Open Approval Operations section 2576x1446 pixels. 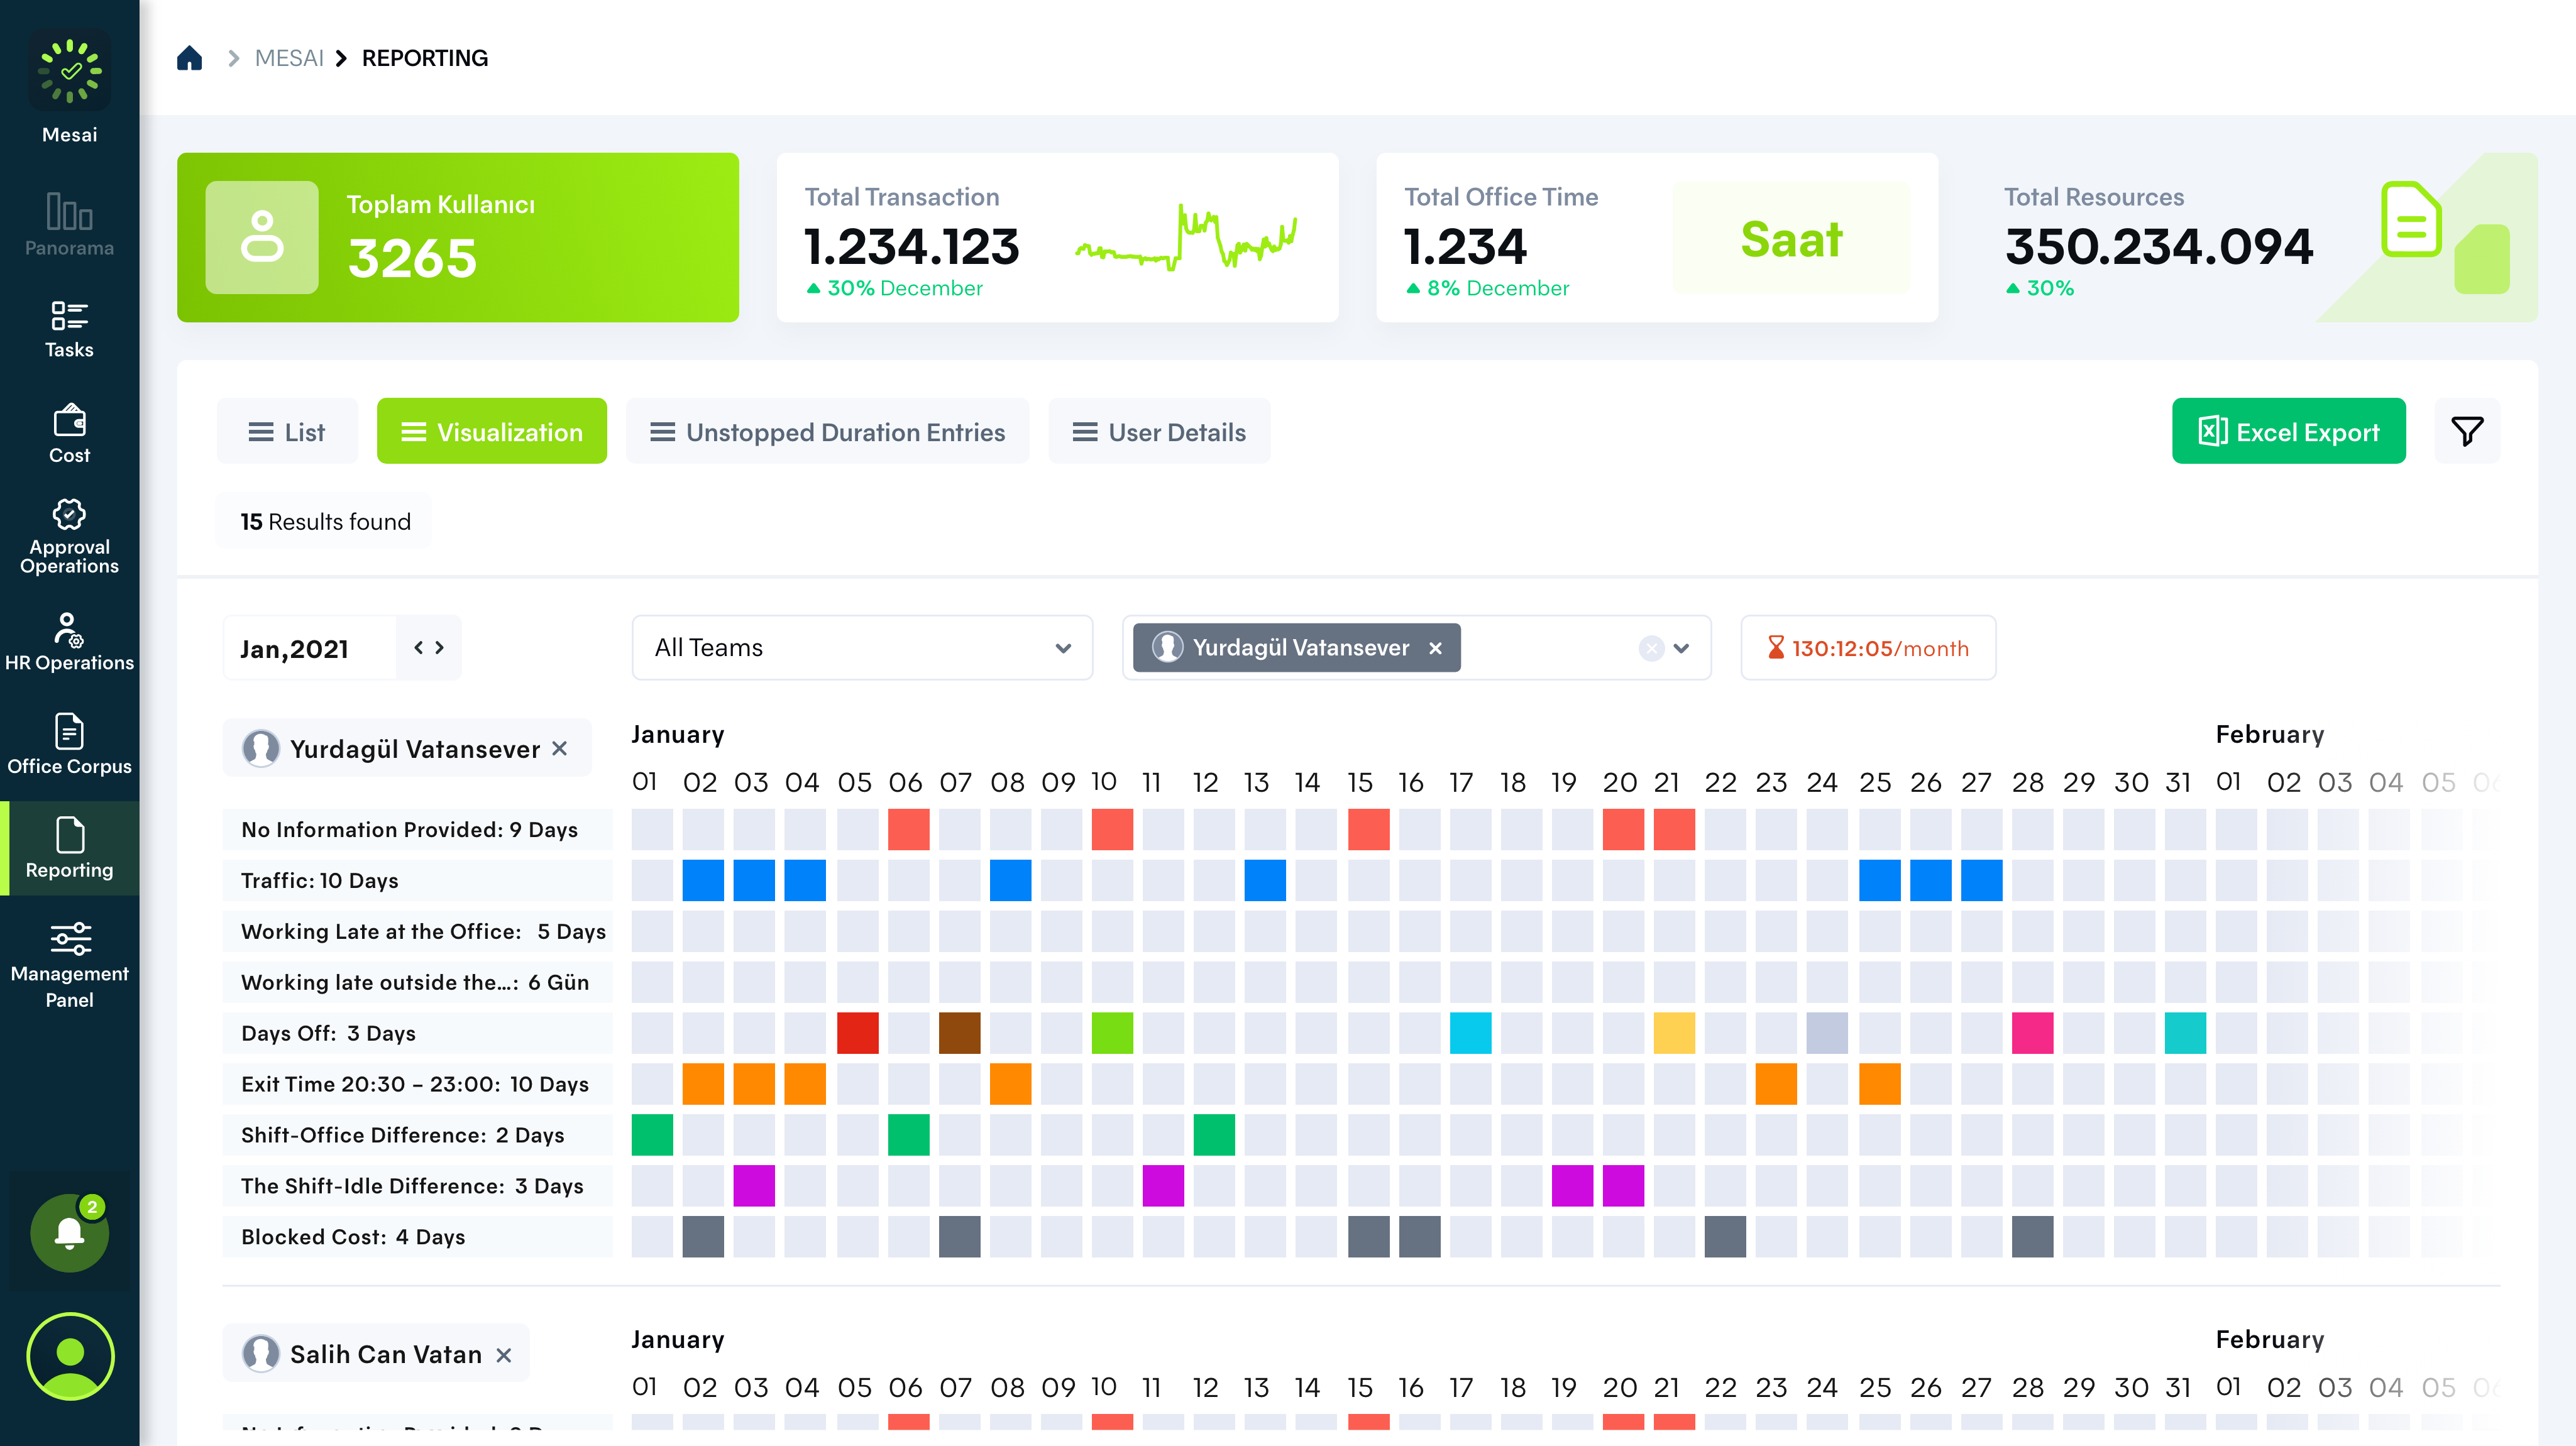(x=69, y=537)
